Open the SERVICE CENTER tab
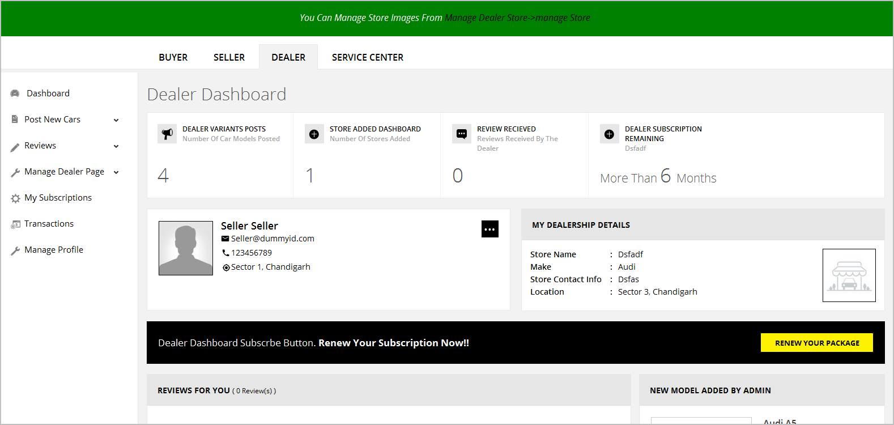Viewport: 894px width, 425px height. pyautogui.click(x=368, y=57)
